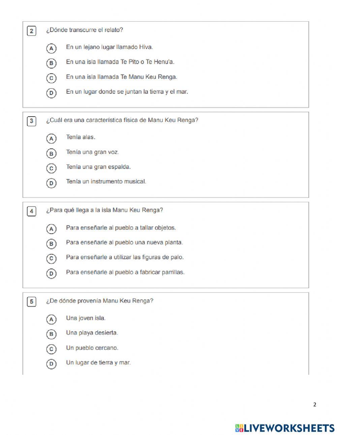Mark 'utilizar las figuras de palo' option C

click(51, 258)
